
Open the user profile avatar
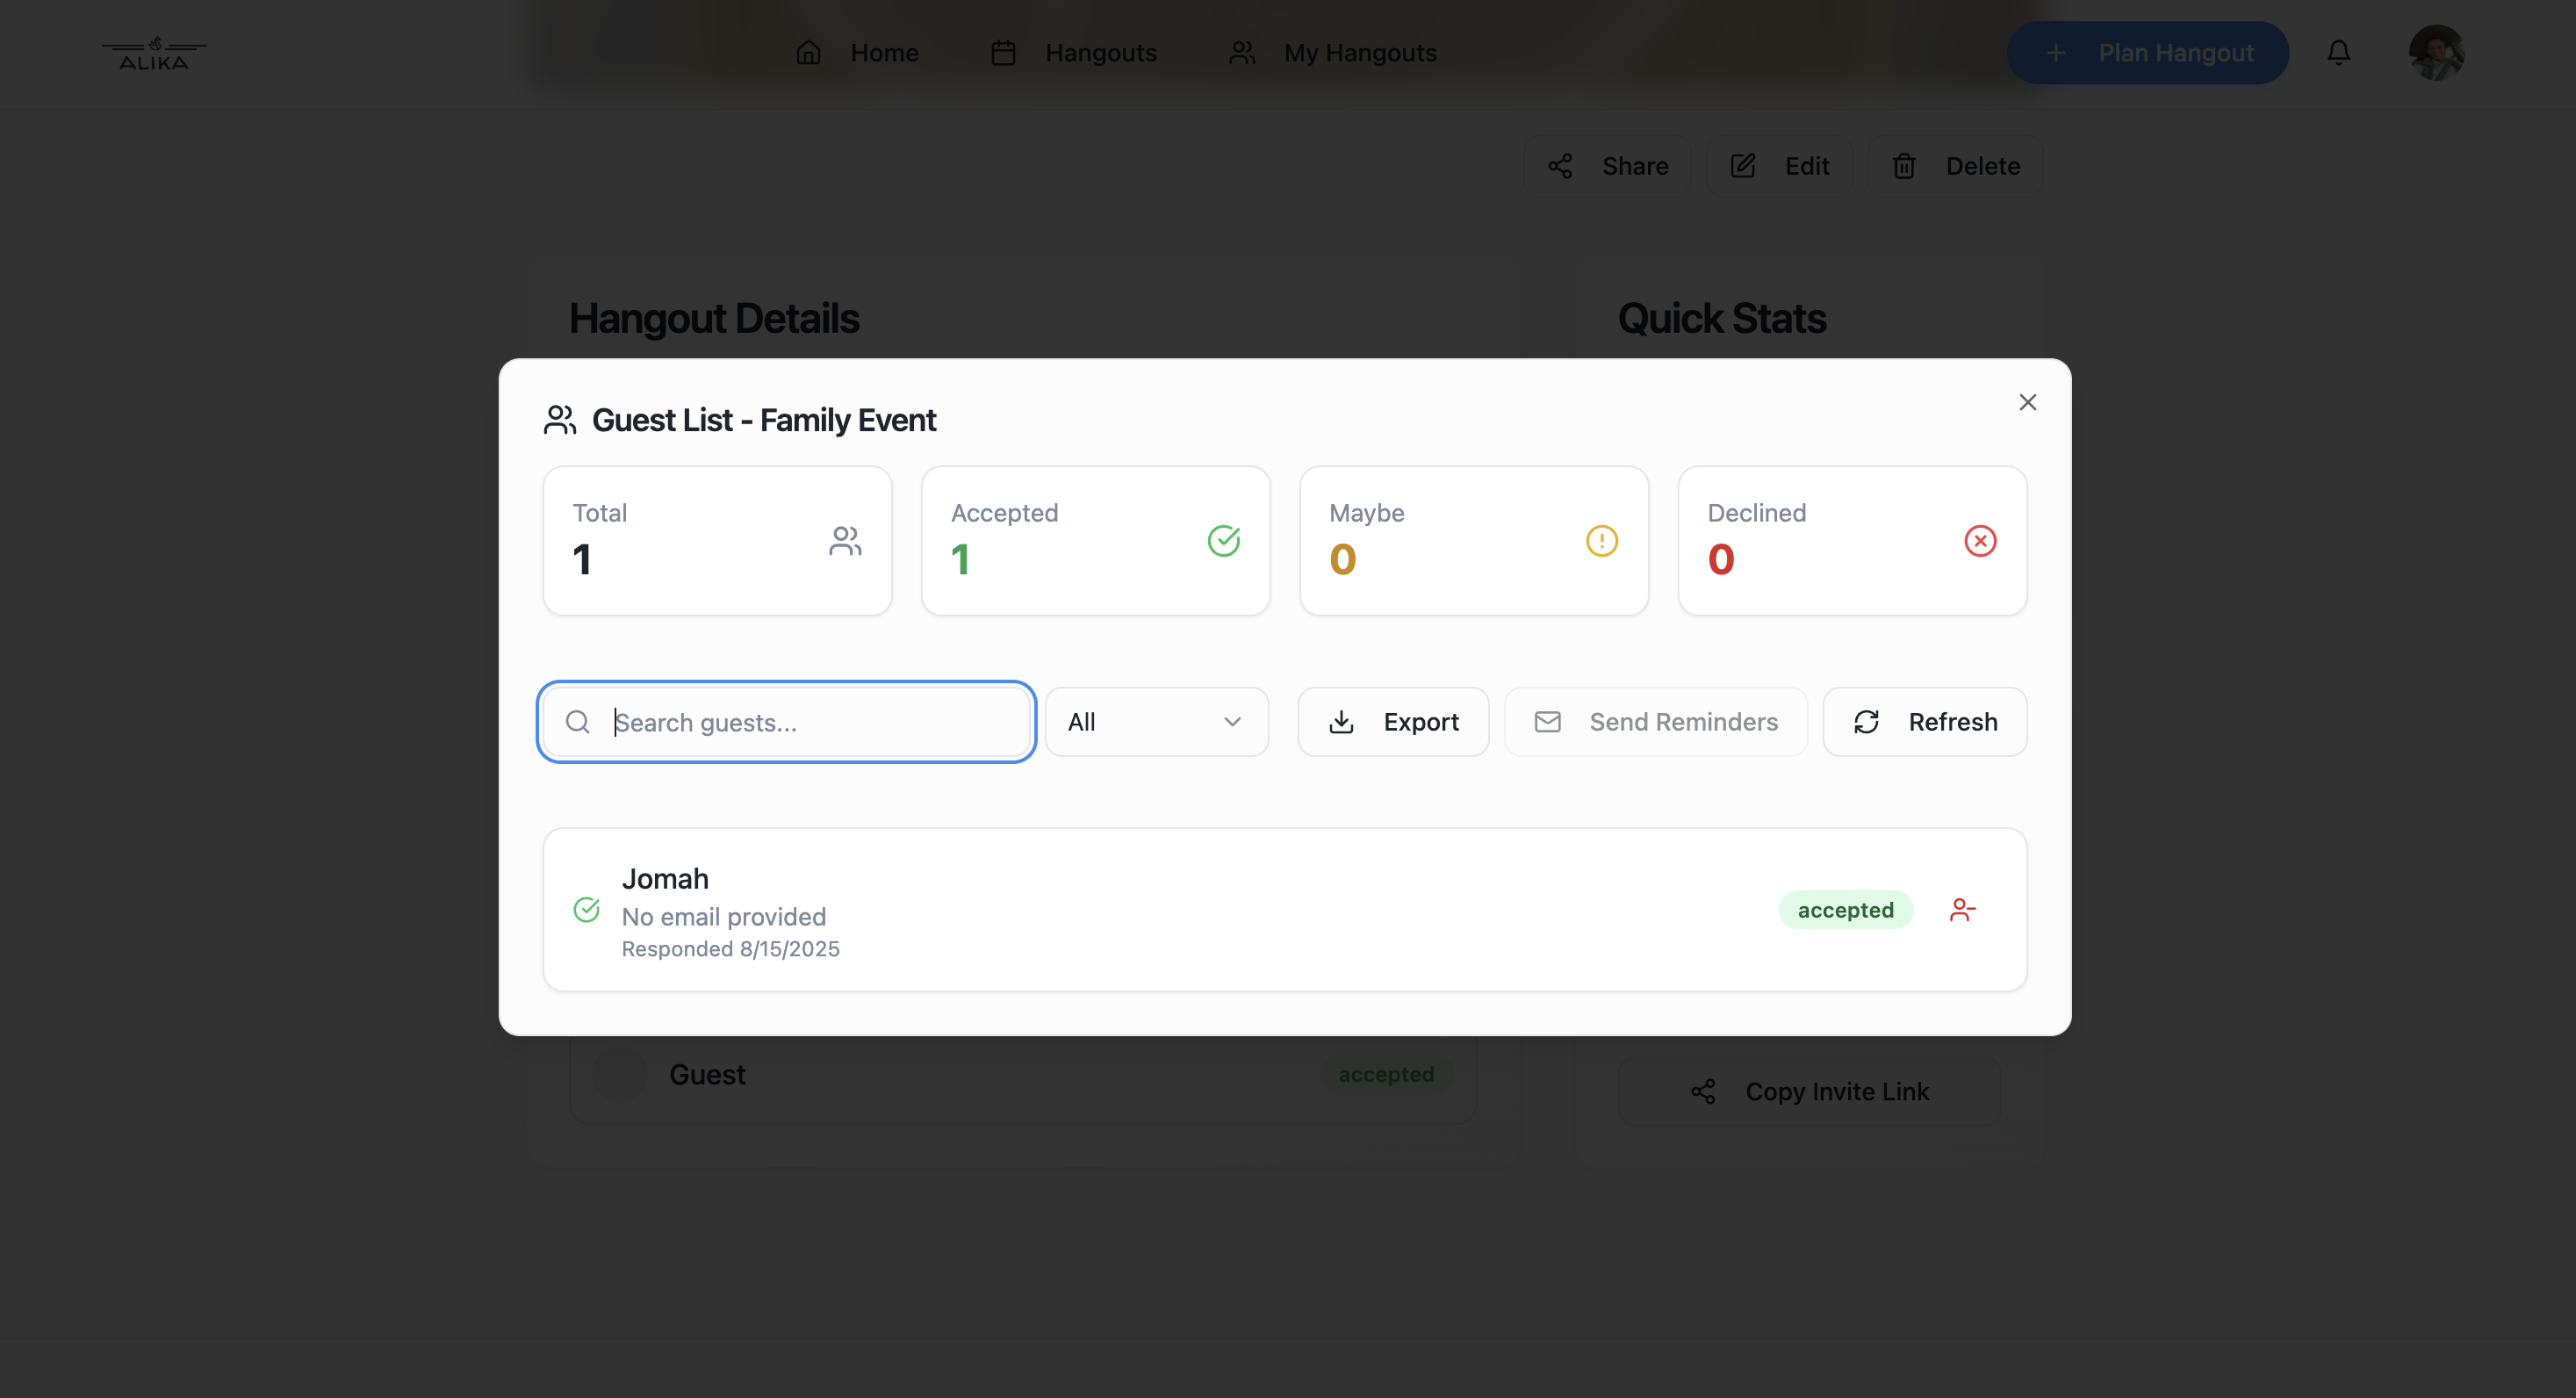click(x=2436, y=52)
